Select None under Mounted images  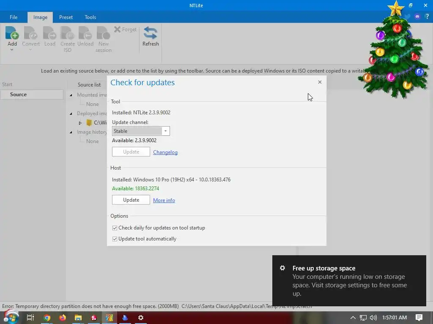[x=92, y=104]
